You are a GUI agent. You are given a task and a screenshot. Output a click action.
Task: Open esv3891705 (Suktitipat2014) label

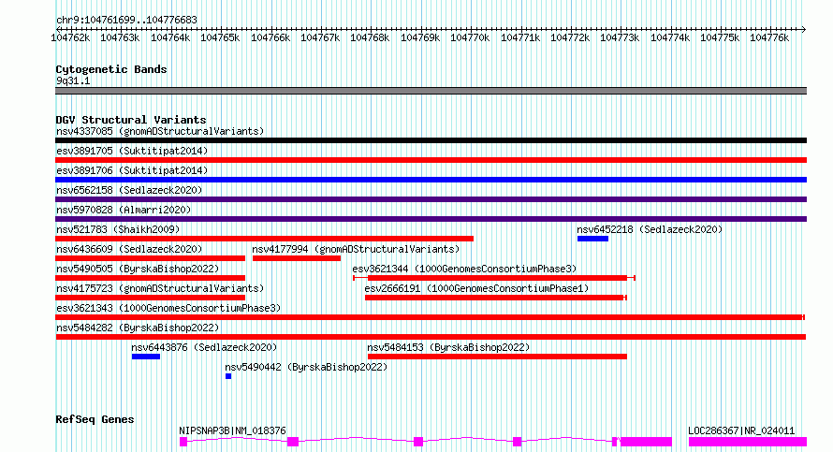point(132,151)
